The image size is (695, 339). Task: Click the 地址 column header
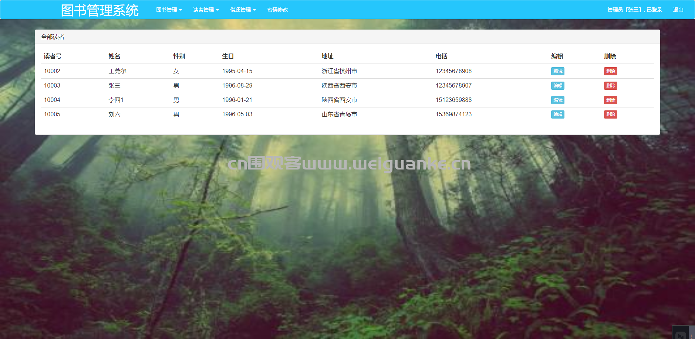click(x=327, y=56)
